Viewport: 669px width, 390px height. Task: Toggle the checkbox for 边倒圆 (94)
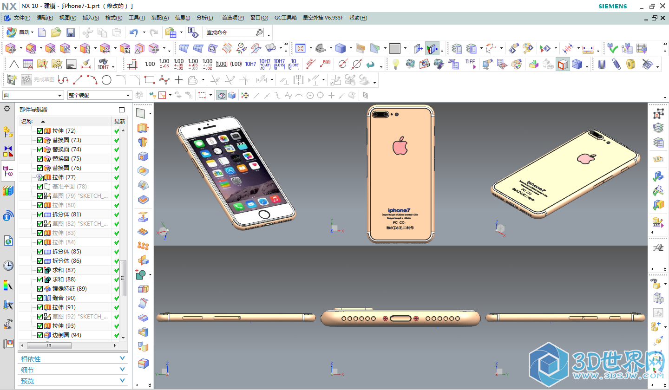pos(40,335)
